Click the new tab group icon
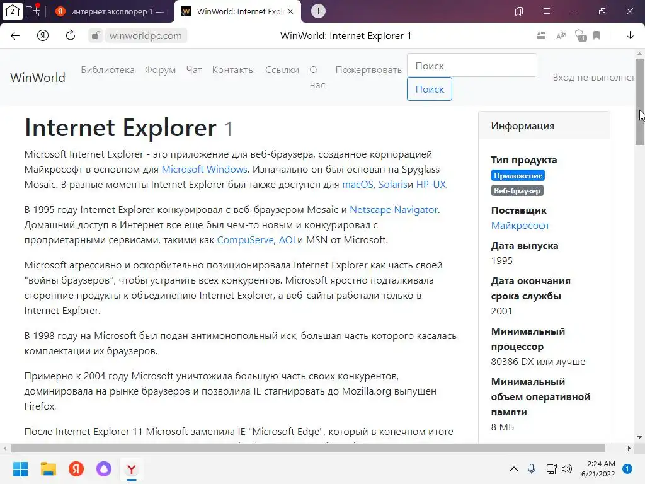Screen dimensions: 645x484 33,11
